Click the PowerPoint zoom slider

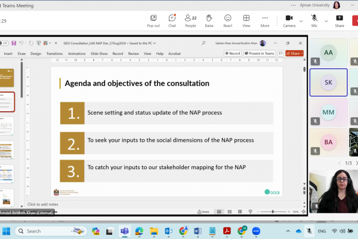(273, 212)
